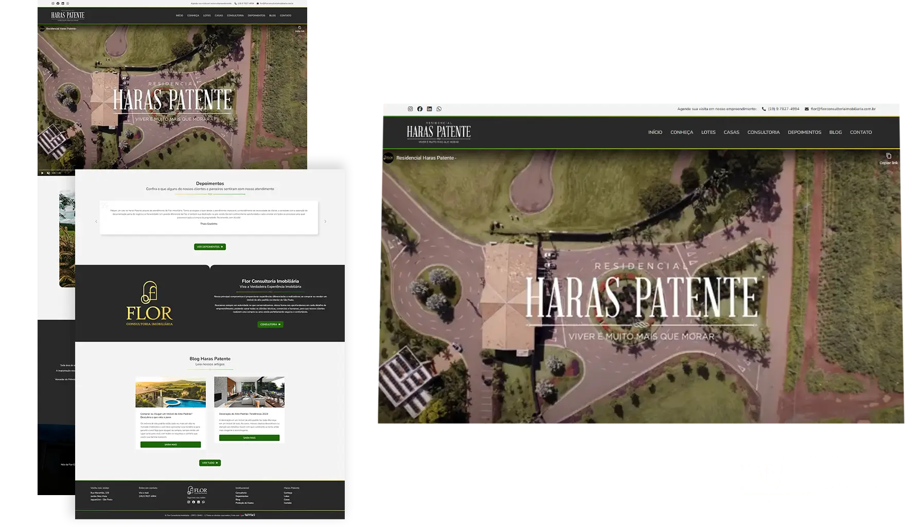Select DEPOIMENTOS menu item in large preview

tap(804, 132)
